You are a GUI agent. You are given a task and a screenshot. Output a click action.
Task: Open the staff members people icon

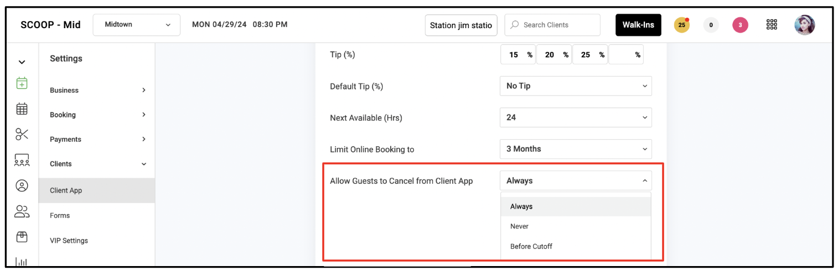pos(22,211)
